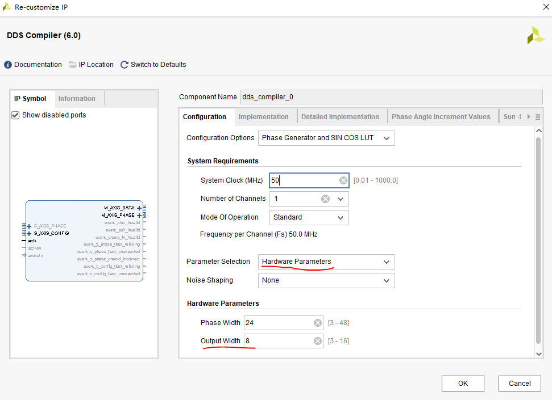
Task: Open Parameter Selection dropdown
Action: tap(326, 262)
